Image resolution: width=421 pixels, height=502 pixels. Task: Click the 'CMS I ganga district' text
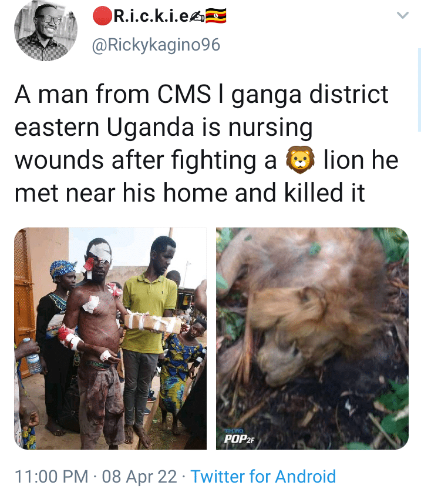tap(272, 95)
